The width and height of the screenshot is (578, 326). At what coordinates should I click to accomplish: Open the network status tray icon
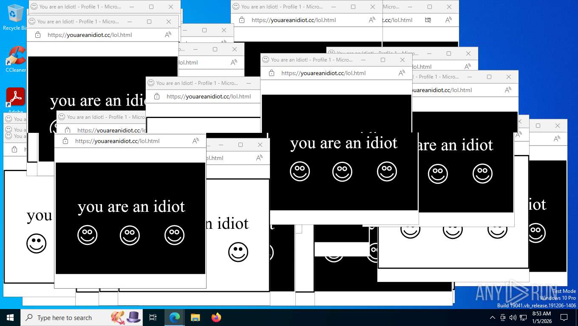tap(523, 318)
